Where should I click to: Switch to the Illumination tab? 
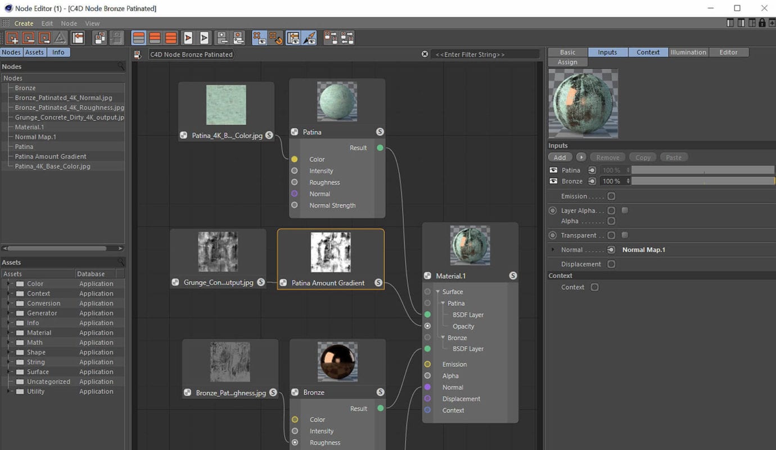[x=688, y=52]
